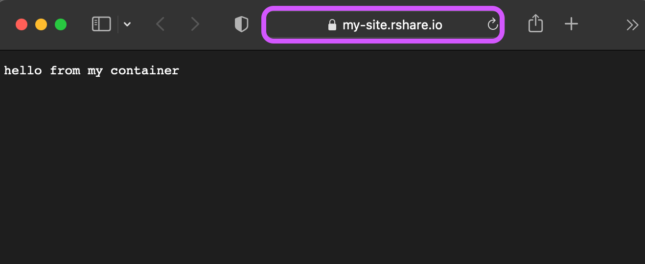Screen dimensions: 645x264
Task: Click the green full-screen button
Action: click(x=61, y=24)
